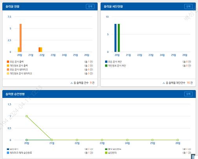Viewport: 198px width, 159px height.
Task: Click the line chart point on 26일
Action: [x=178, y=140]
